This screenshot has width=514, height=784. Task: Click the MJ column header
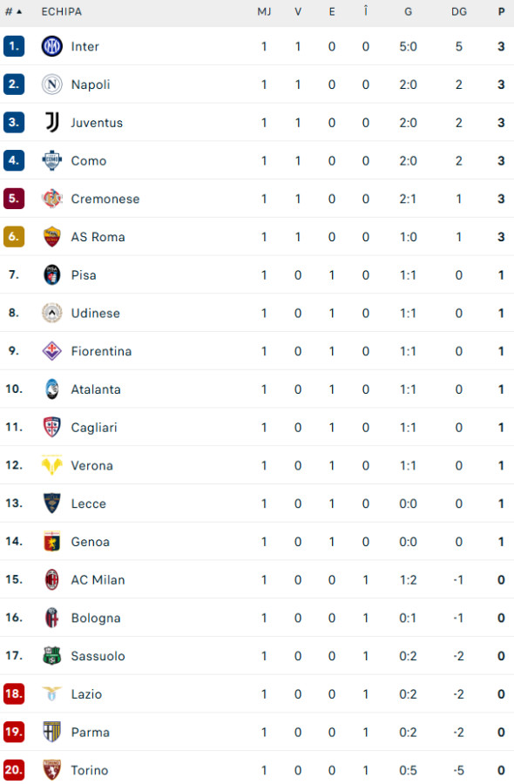pyautogui.click(x=264, y=12)
